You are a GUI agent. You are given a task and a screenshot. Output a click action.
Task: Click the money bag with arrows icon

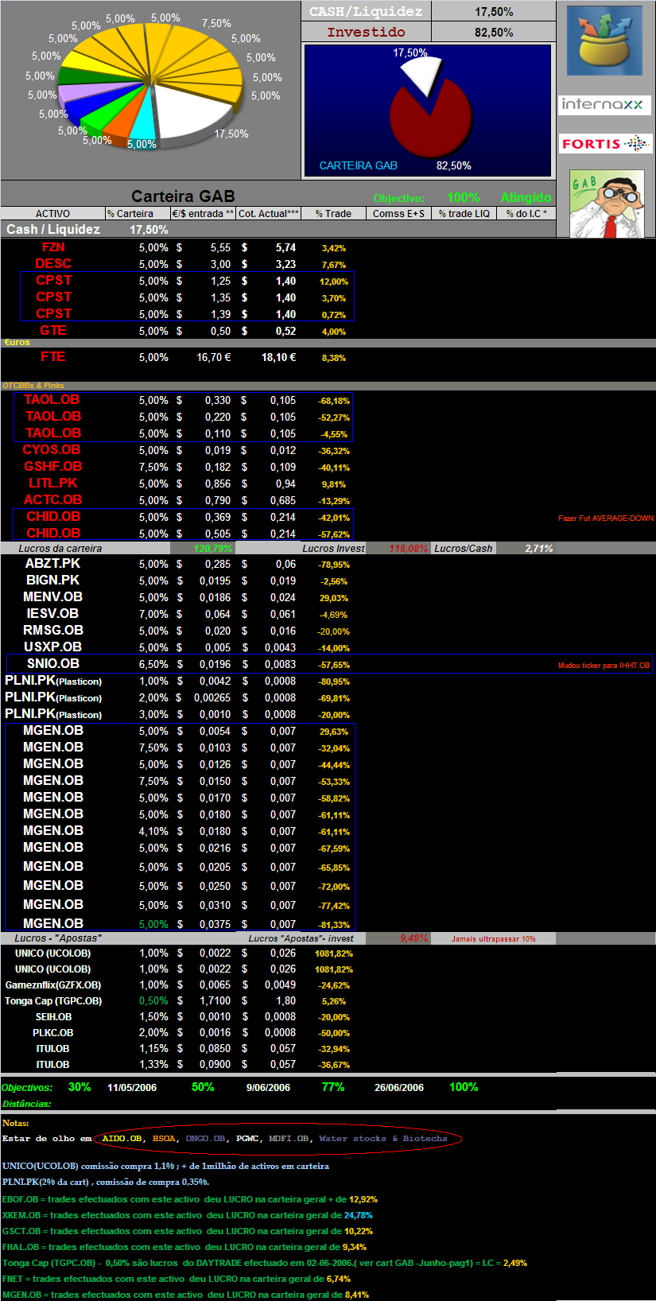tap(604, 40)
